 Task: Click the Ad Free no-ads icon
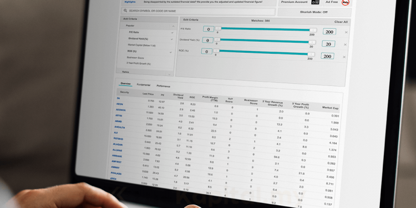click(x=345, y=2)
